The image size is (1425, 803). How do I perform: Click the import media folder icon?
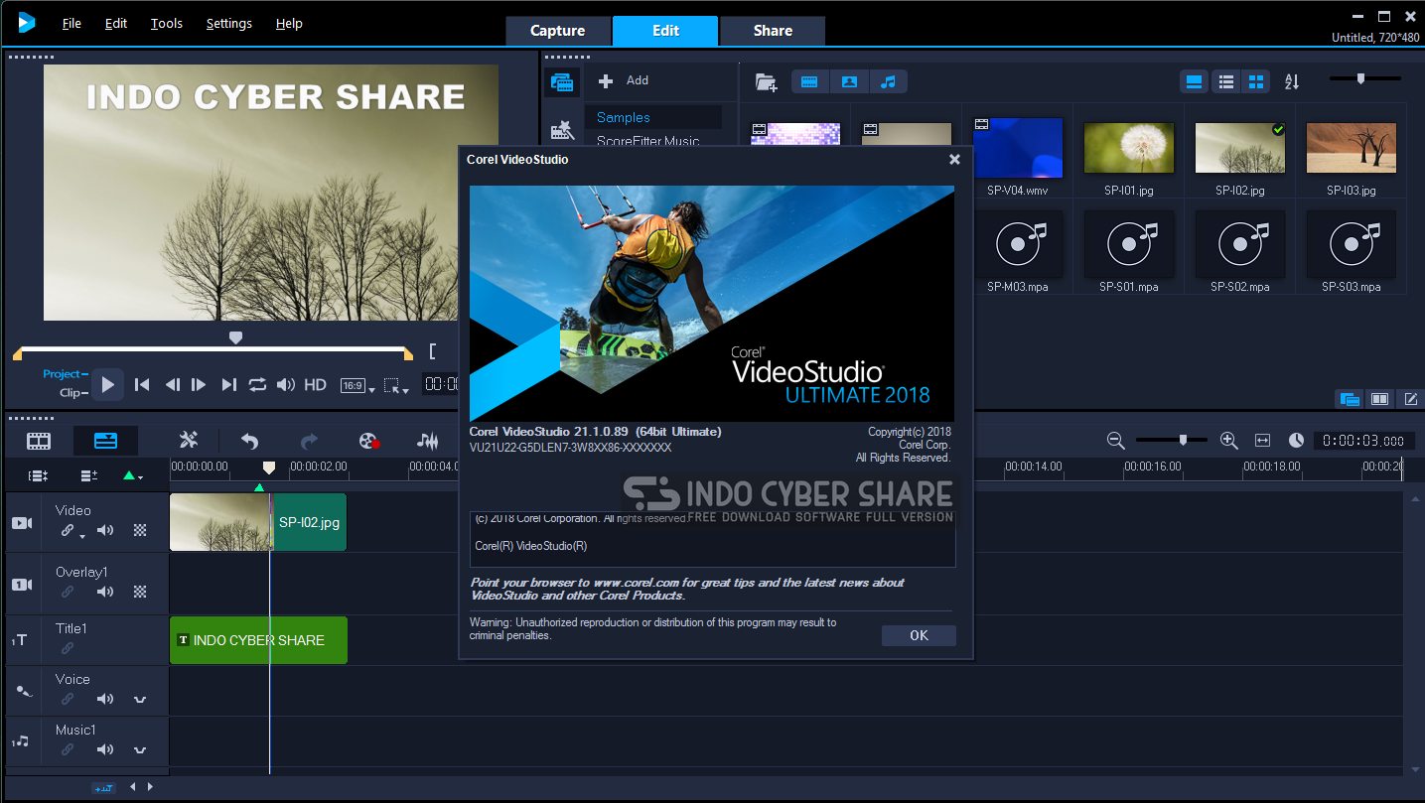(x=766, y=81)
